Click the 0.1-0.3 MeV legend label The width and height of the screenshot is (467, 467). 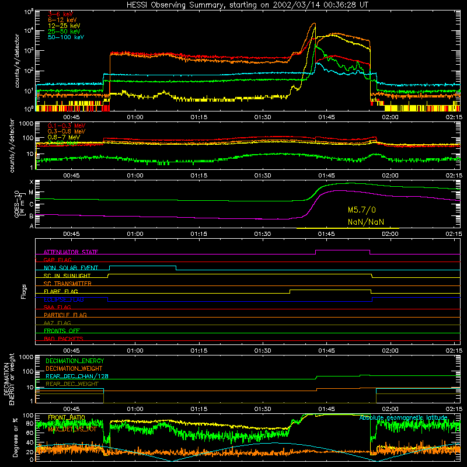[67, 126]
